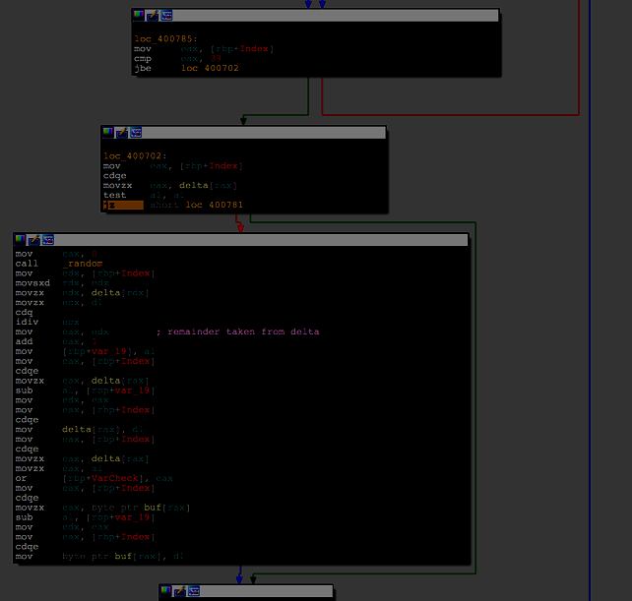Select the _random call target
The height and width of the screenshot is (601, 632).
pyautogui.click(x=83, y=264)
